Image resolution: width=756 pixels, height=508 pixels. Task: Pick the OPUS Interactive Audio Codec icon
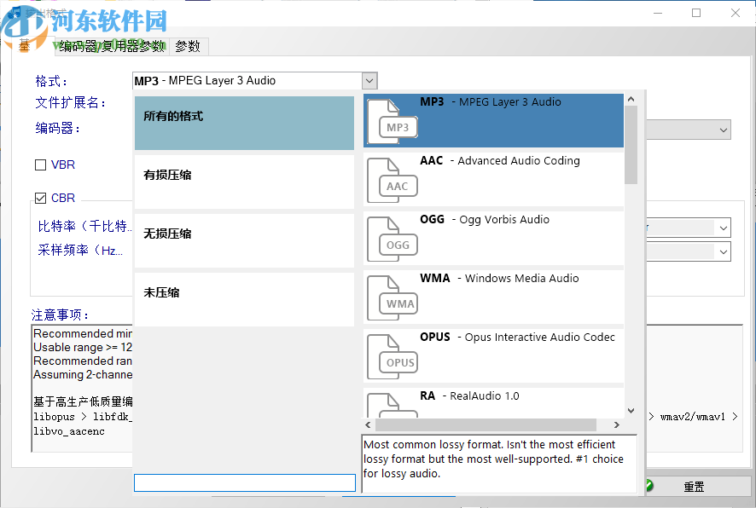[x=392, y=355]
